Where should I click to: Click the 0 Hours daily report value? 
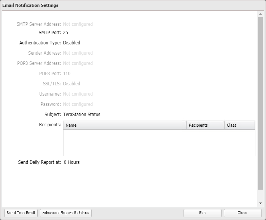tap(71, 162)
